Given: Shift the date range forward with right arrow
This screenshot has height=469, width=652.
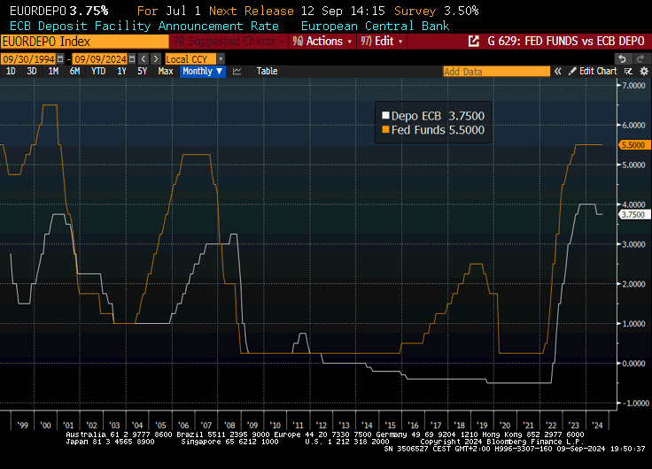Looking at the screenshot, I should pyautogui.click(x=156, y=59).
